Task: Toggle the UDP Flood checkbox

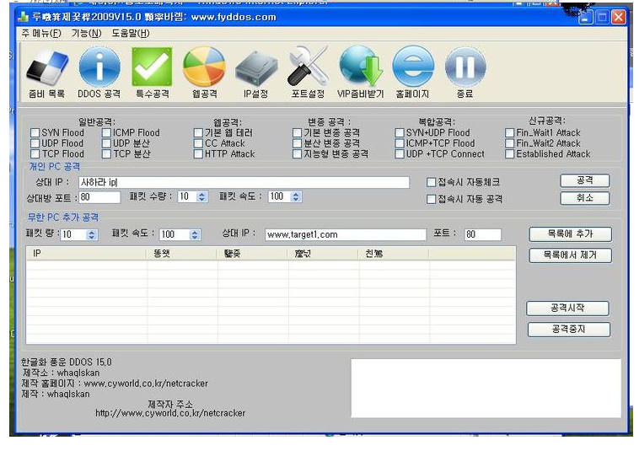Action: [x=35, y=143]
